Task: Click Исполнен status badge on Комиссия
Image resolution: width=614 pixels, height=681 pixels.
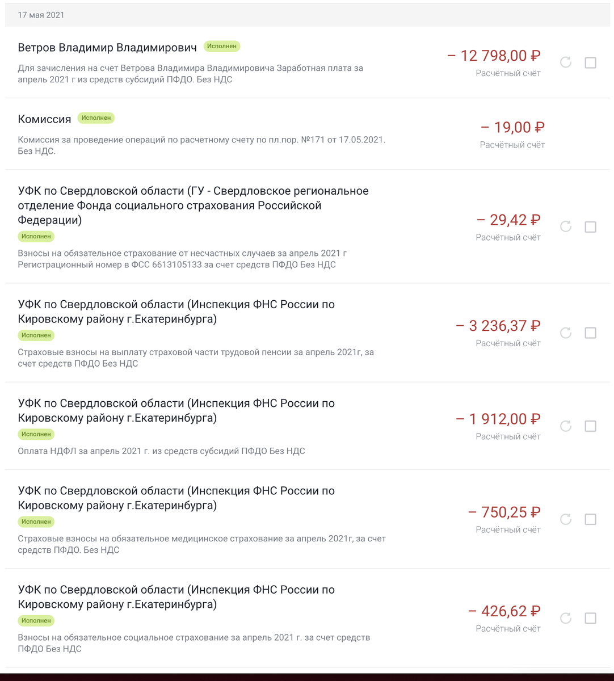Action: (96, 118)
